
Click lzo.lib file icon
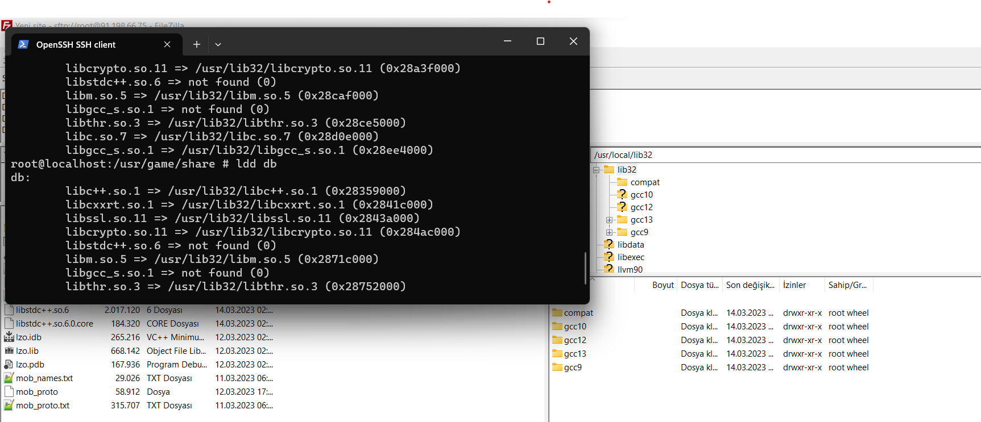9,351
